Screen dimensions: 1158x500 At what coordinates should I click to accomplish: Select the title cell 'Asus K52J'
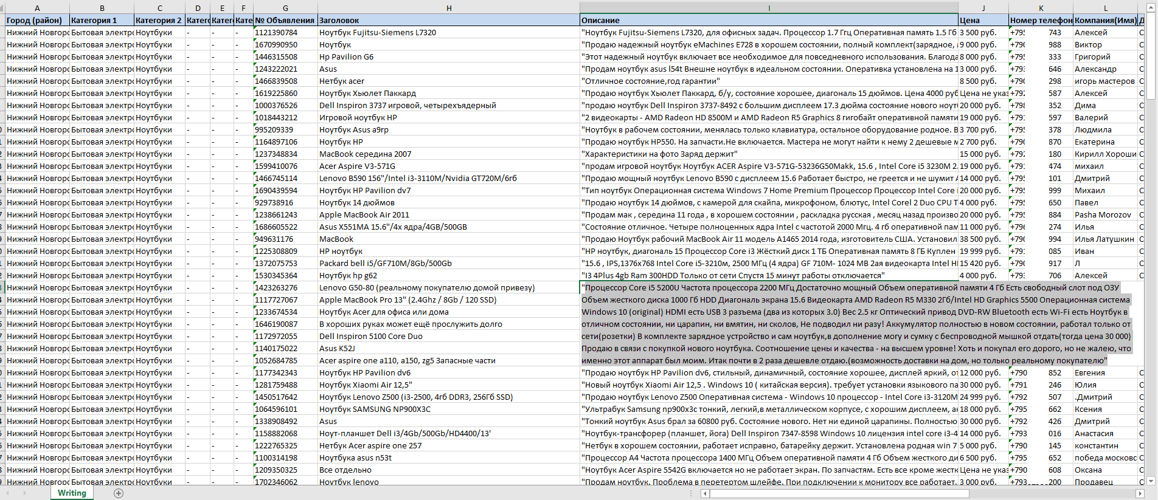(x=449, y=348)
